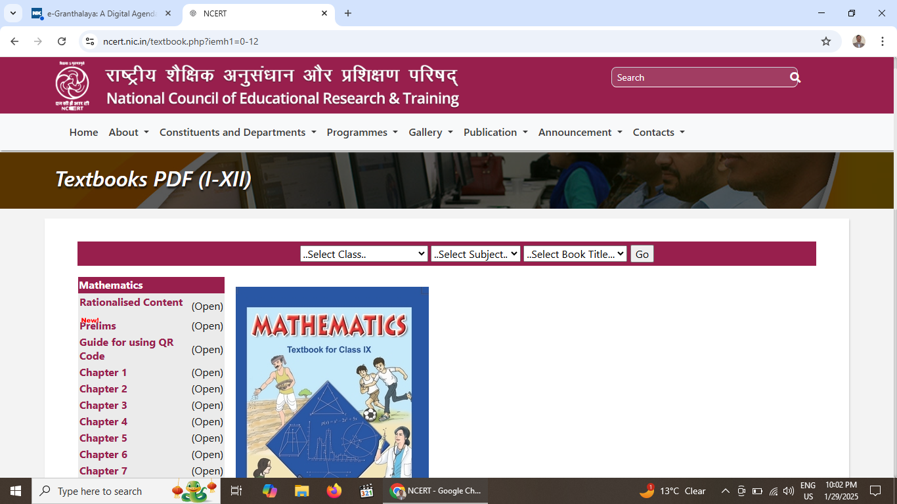Launch Copilot from the taskbar
This screenshot has height=504, width=897.
[270, 491]
